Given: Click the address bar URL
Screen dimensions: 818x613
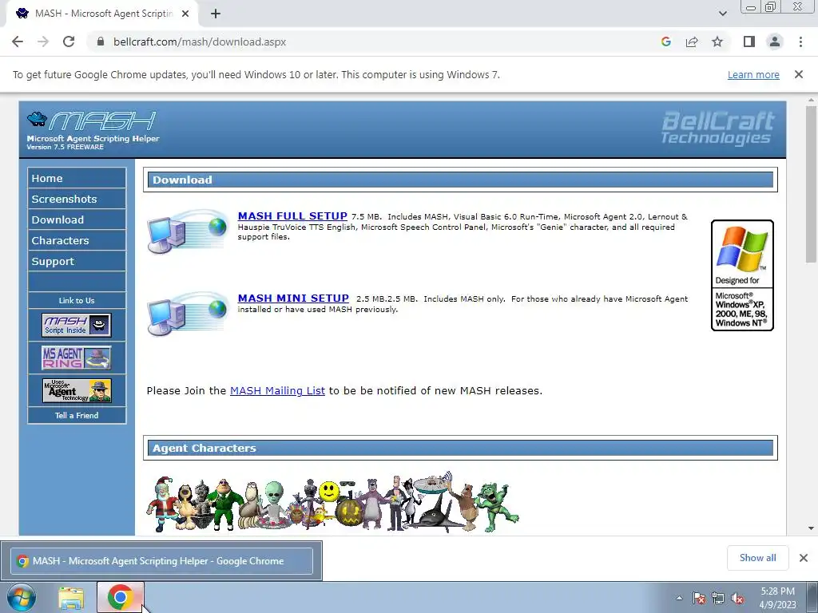Looking at the screenshot, I should [199, 42].
